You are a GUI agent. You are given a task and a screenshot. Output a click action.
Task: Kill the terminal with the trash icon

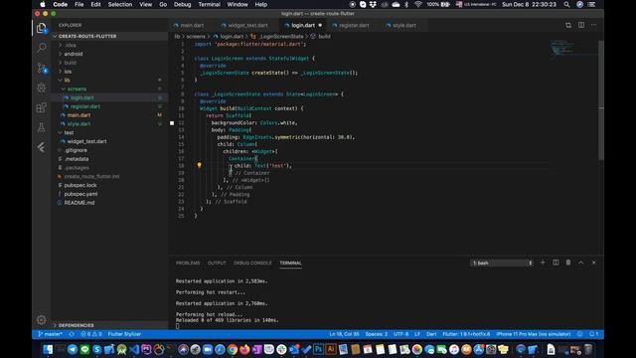pos(568,263)
